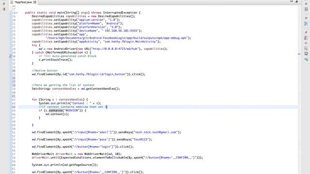
Task: Click "com.hathy.fblogin.MainActivity" string
Action: click(130, 42)
